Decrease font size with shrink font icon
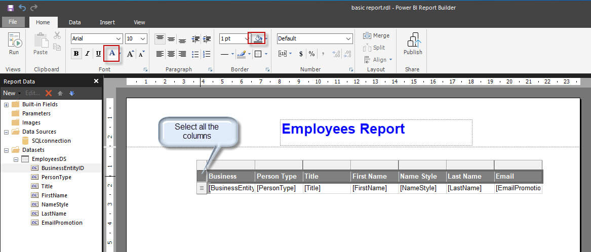 click(x=141, y=54)
